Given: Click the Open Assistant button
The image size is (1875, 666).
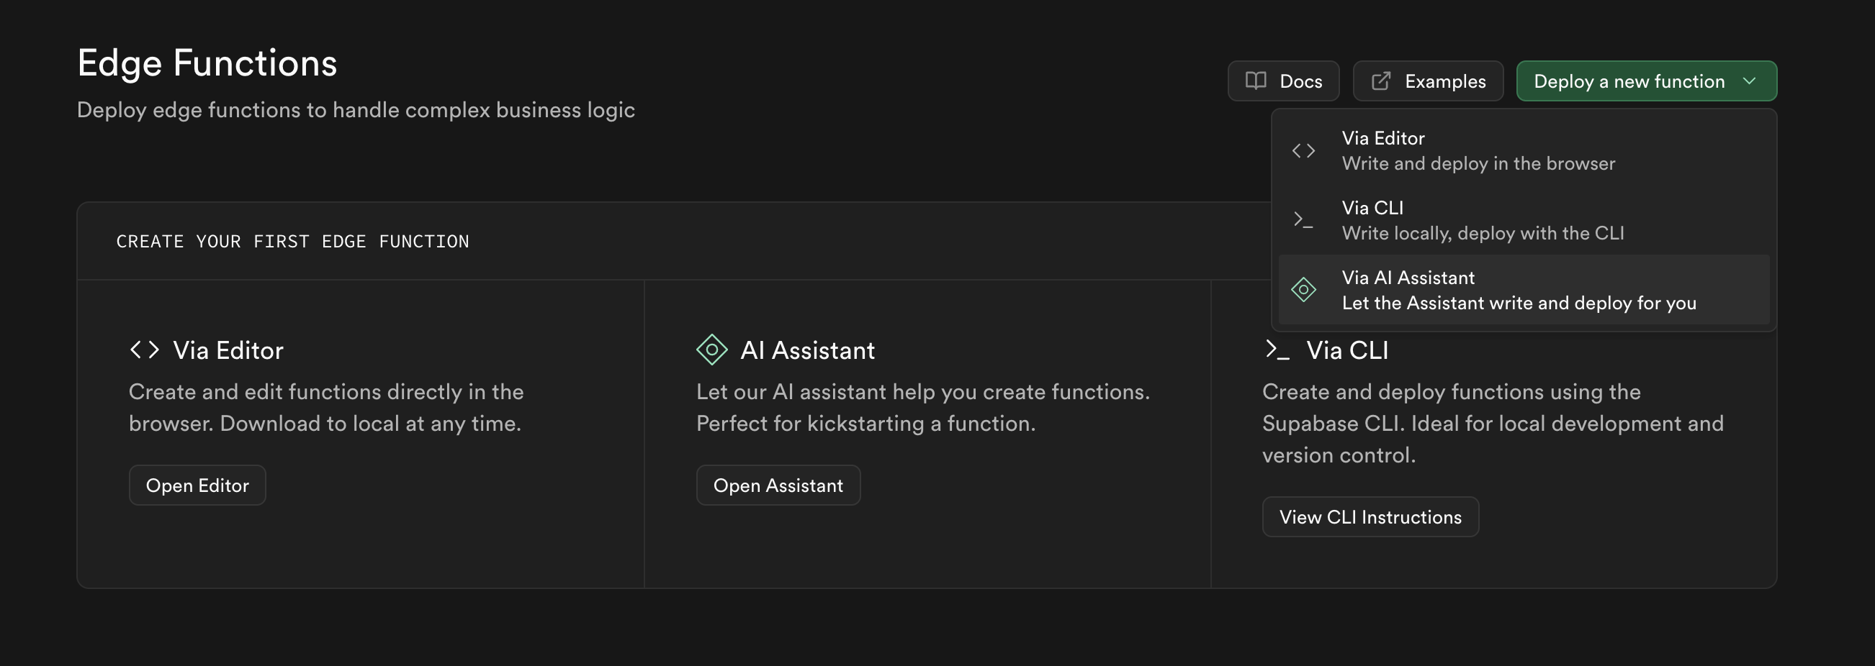Looking at the screenshot, I should (x=778, y=485).
